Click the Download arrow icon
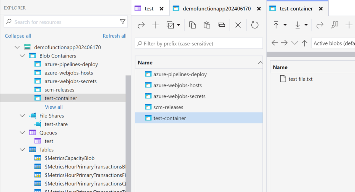Viewport: 355px width, 192px height. tap(297, 25)
